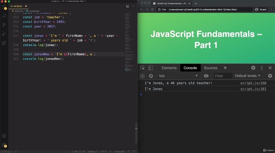Click the "I'm Jonas" console message
Image resolution: width=275 pixels, height=153 pixels.
pos(154,89)
